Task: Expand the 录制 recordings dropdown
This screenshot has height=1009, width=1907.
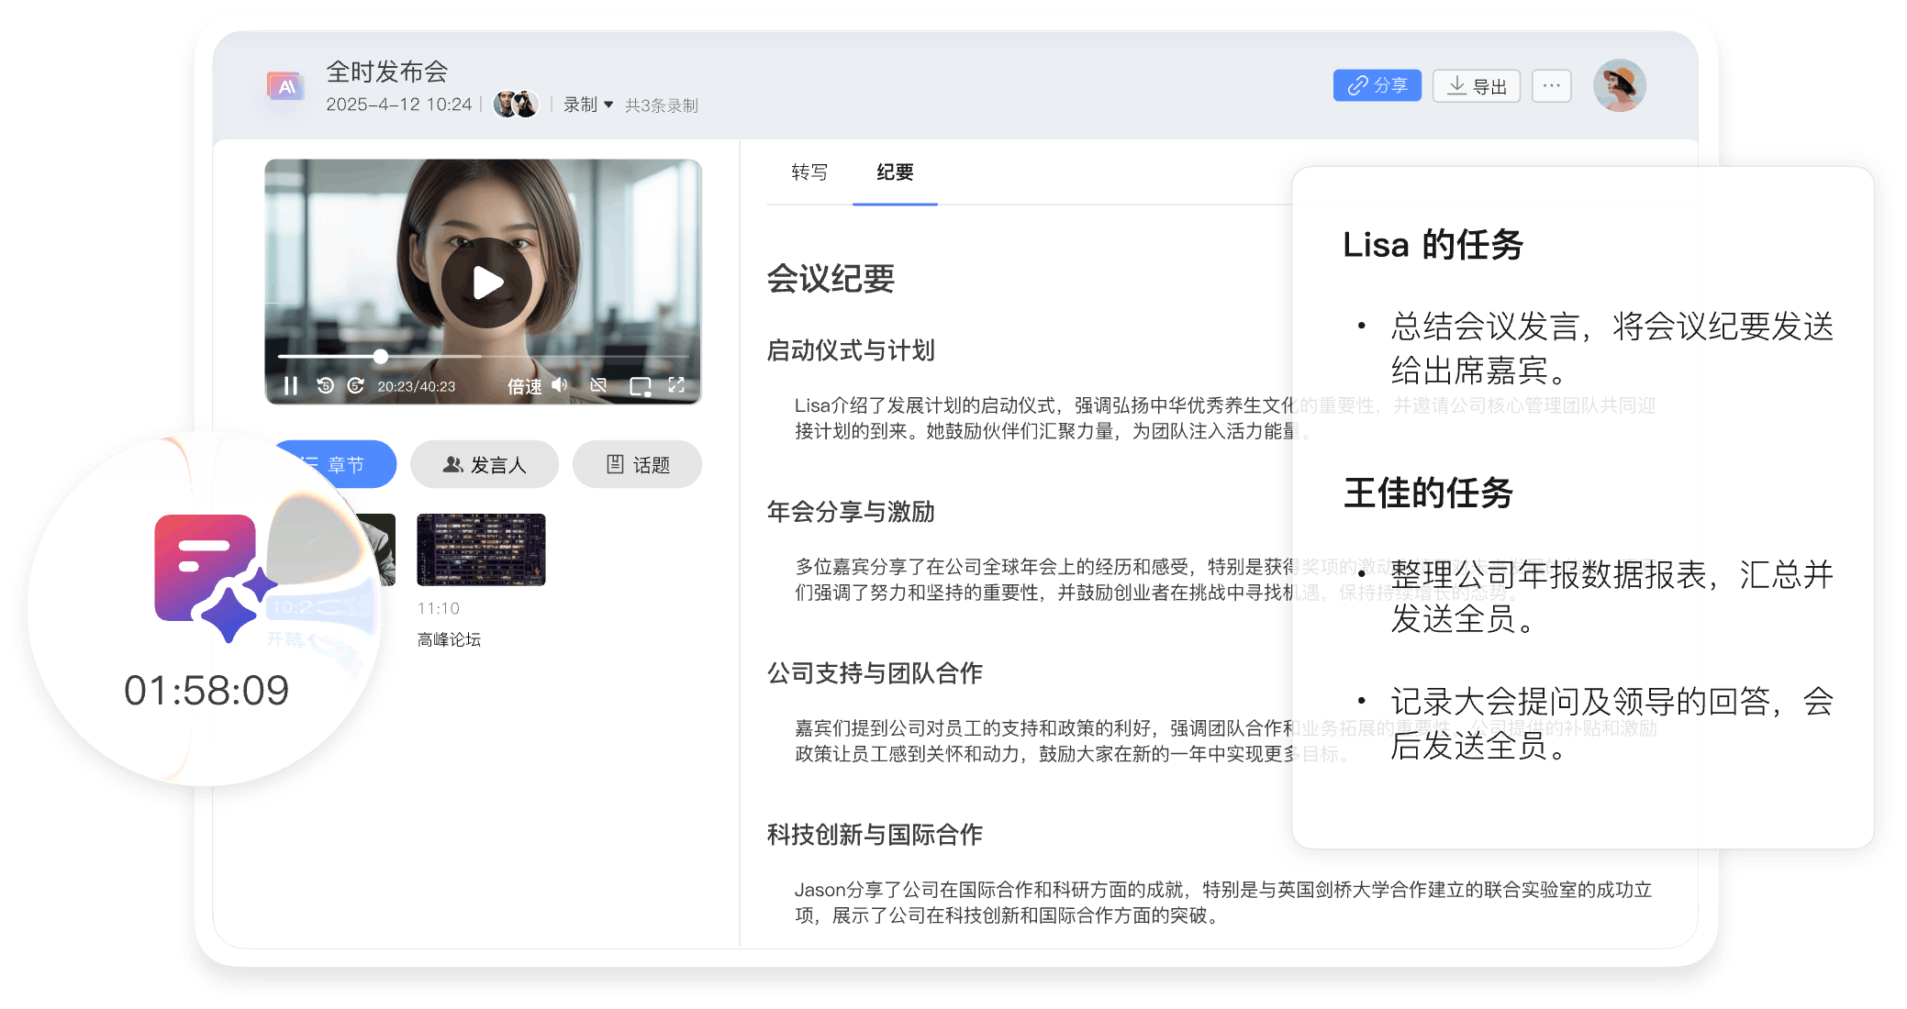Action: tap(588, 105)
